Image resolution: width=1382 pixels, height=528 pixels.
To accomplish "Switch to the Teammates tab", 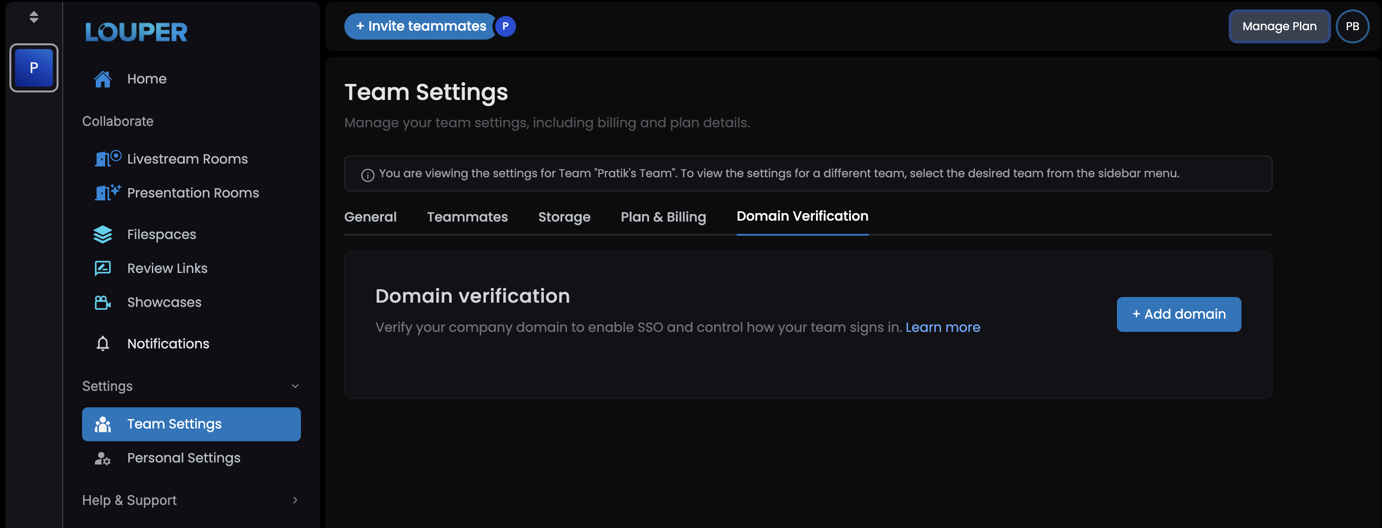I will pos(467,217).
